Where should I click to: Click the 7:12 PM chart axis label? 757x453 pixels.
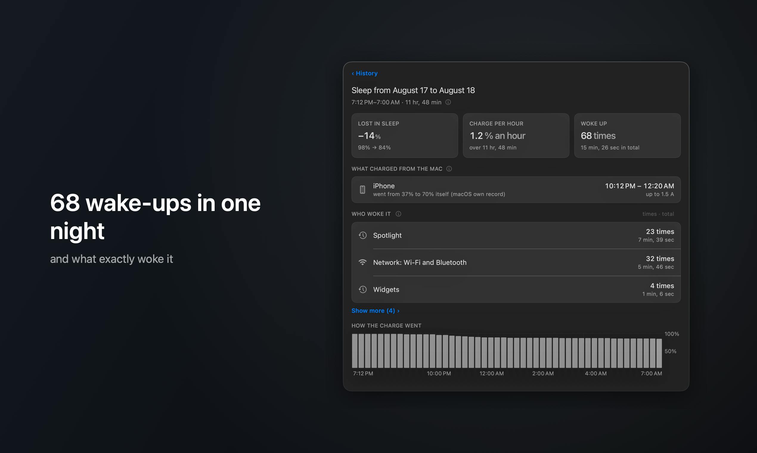pyautogui.click(x=363, y=373)
